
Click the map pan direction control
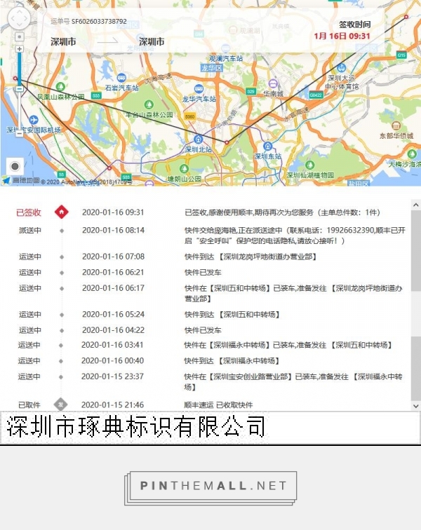(19, 18)
